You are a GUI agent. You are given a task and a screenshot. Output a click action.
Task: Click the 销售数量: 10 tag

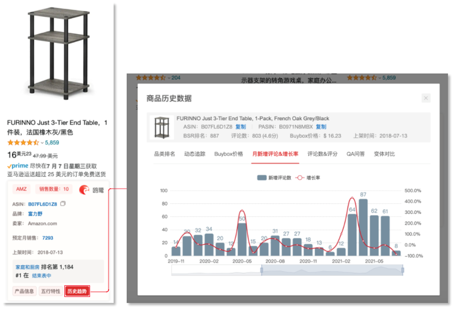54,189
